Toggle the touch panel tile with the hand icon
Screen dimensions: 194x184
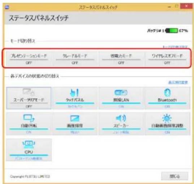75,98
